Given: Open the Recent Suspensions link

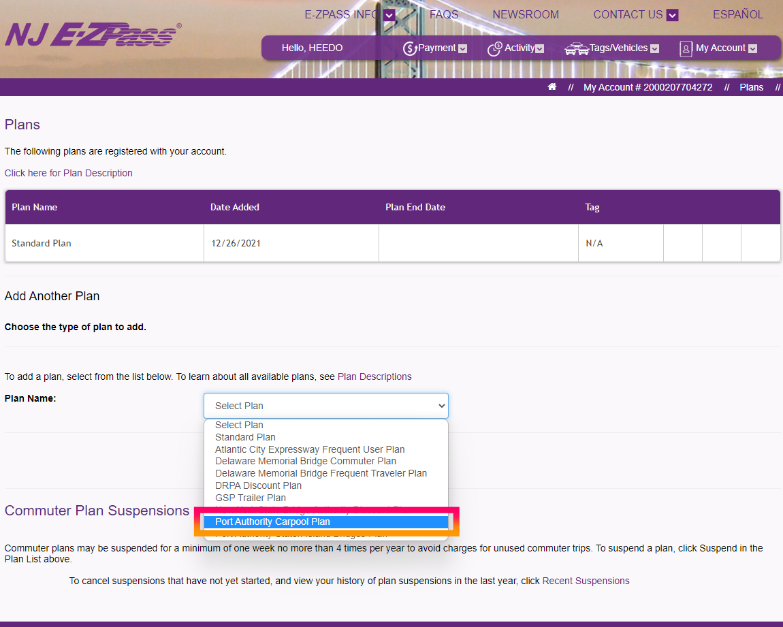Looking at the screenshot, I should click(x=586, y=581).
